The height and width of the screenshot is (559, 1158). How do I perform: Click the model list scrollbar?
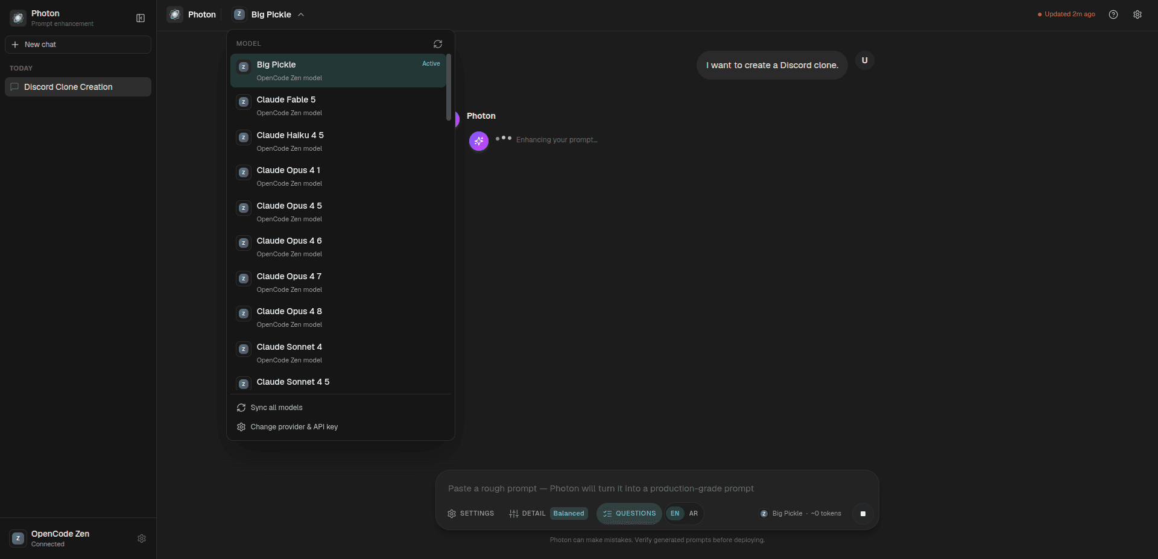click(449, 87)
